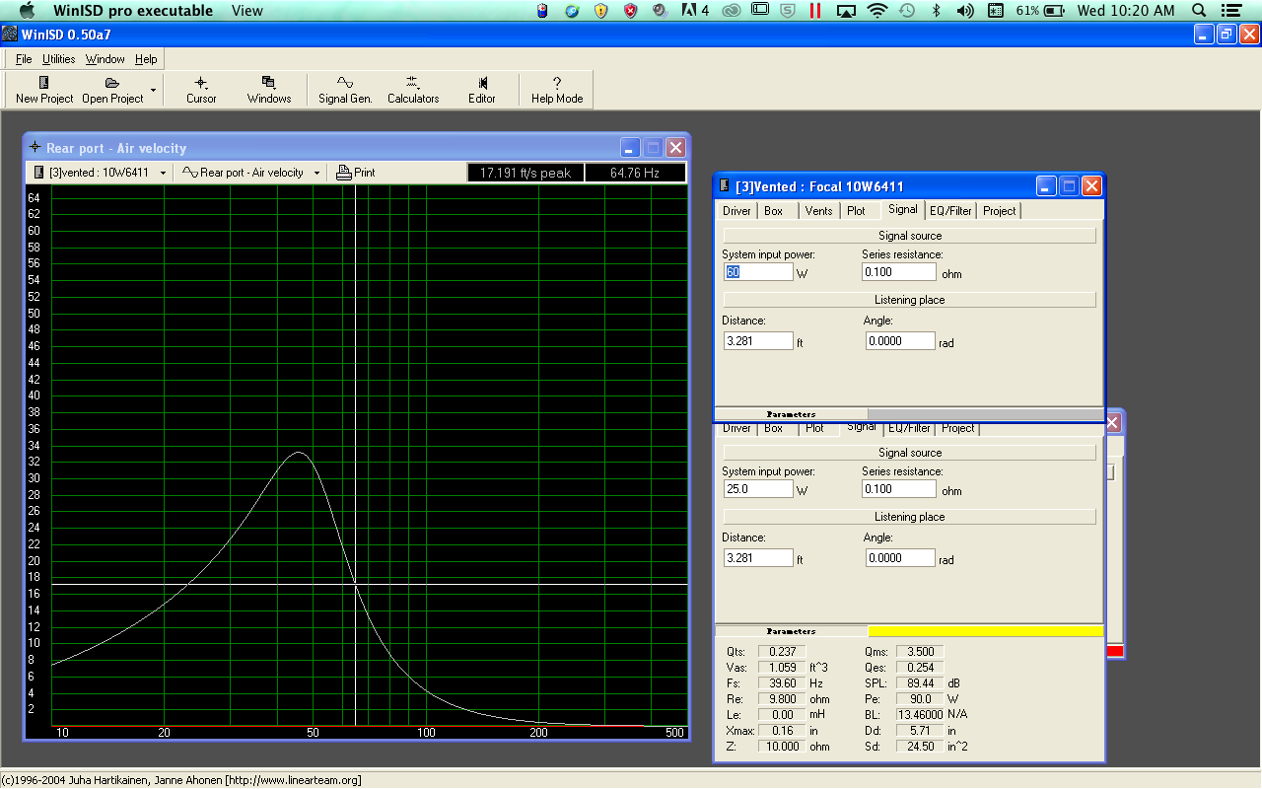
Task: Open the Windows toolbar item
Action: pyautogui.click(x=269, y=90)
